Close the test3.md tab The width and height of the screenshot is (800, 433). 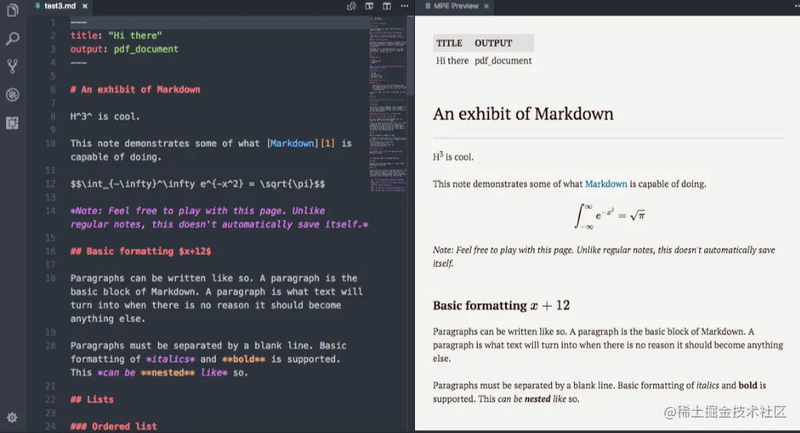pyautogui.click(x=85, y=6)
